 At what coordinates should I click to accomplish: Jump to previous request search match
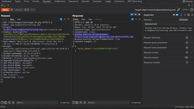coord(9,103)
